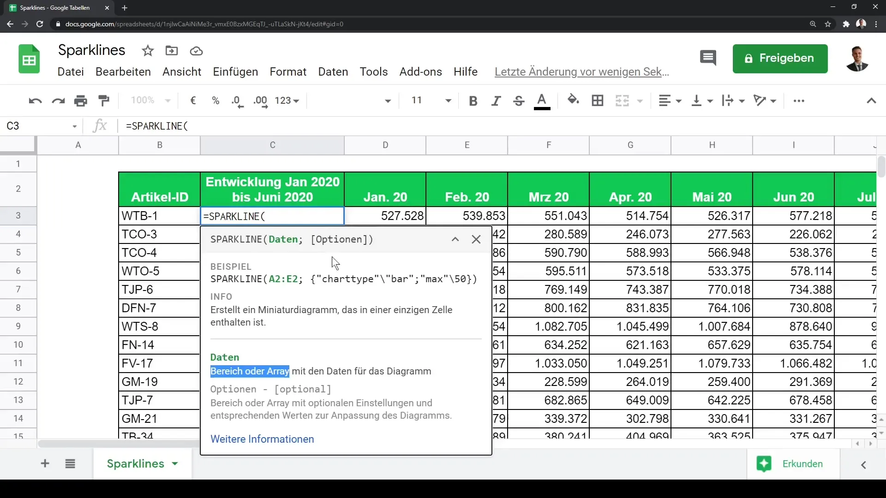Image resolution: width=886 pixels, height=498 pixels.
Task: Click the Erkunden explore button
Action: point(792,464)
